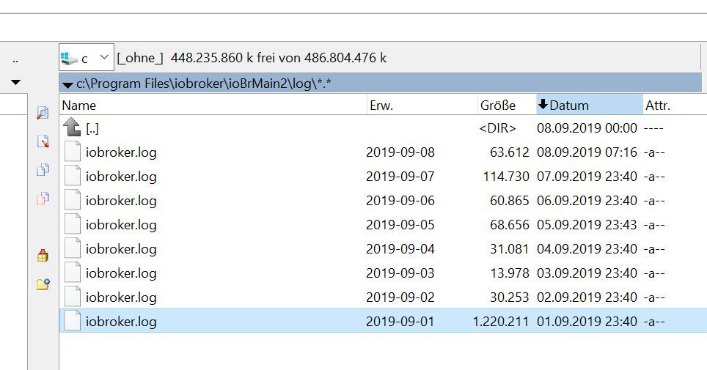
Task: Select file icon of the 2019-09-02 log
Action: tap(72, 297)
